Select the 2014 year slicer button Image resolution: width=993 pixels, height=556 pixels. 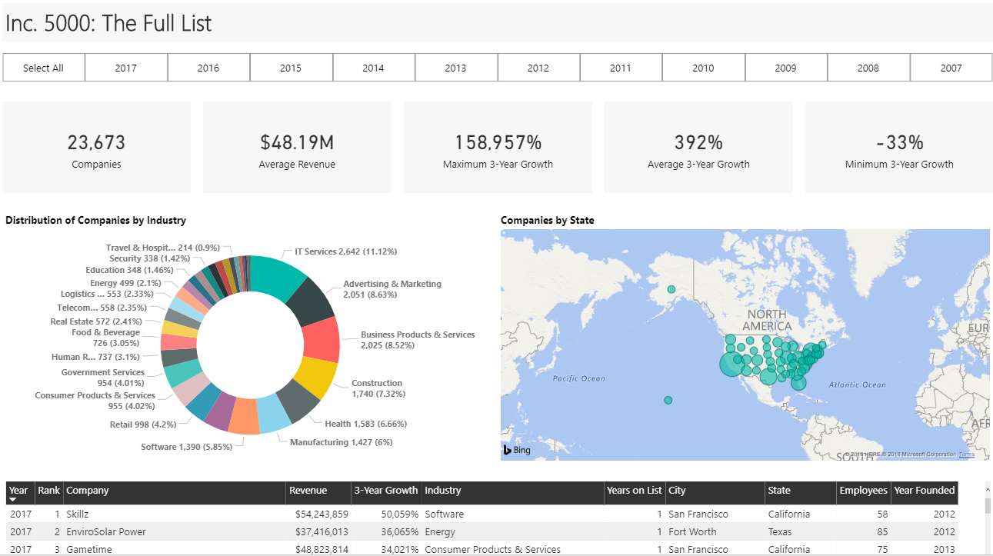(x=374, y=68)
